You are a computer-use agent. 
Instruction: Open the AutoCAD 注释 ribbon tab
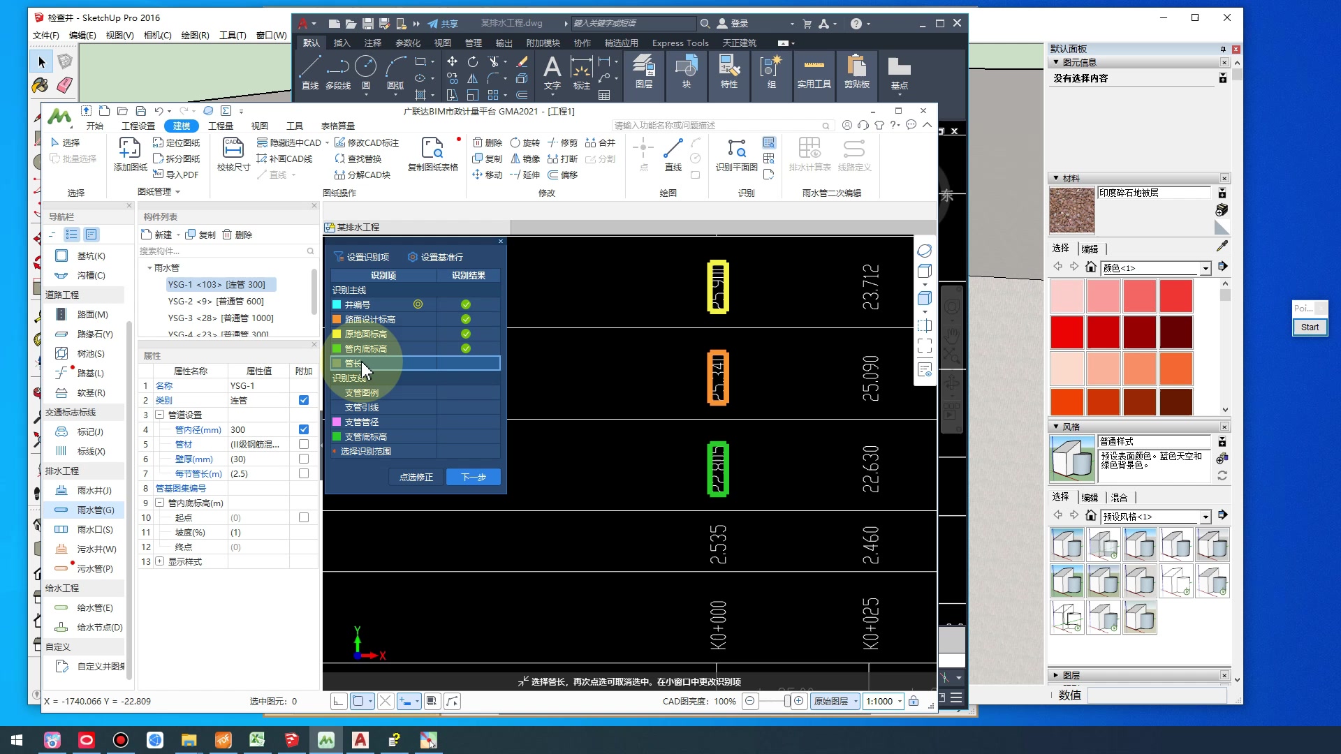point(372,43)
